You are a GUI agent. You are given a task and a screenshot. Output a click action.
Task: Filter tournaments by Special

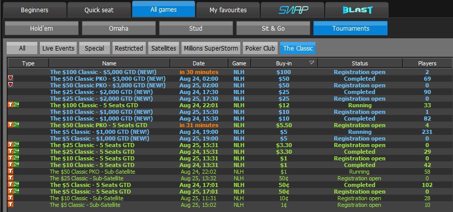tap(95, 48)
